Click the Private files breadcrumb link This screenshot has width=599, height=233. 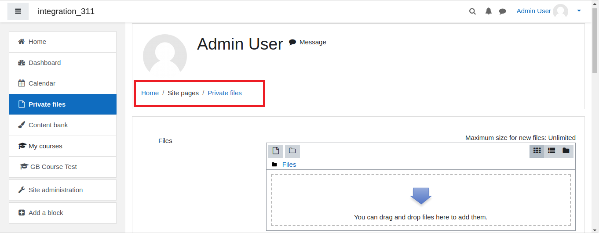[x=225, y=93]
